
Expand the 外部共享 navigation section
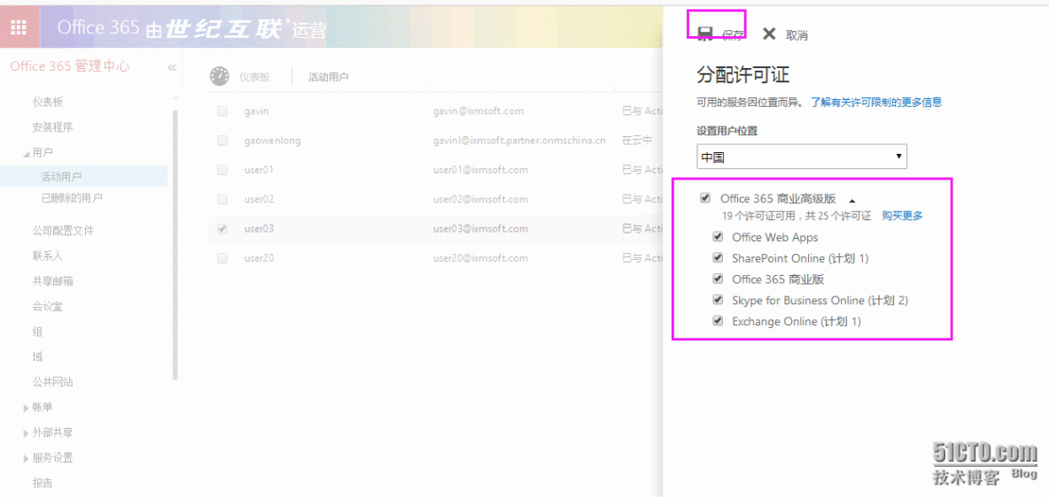click(x=26, y=432)
